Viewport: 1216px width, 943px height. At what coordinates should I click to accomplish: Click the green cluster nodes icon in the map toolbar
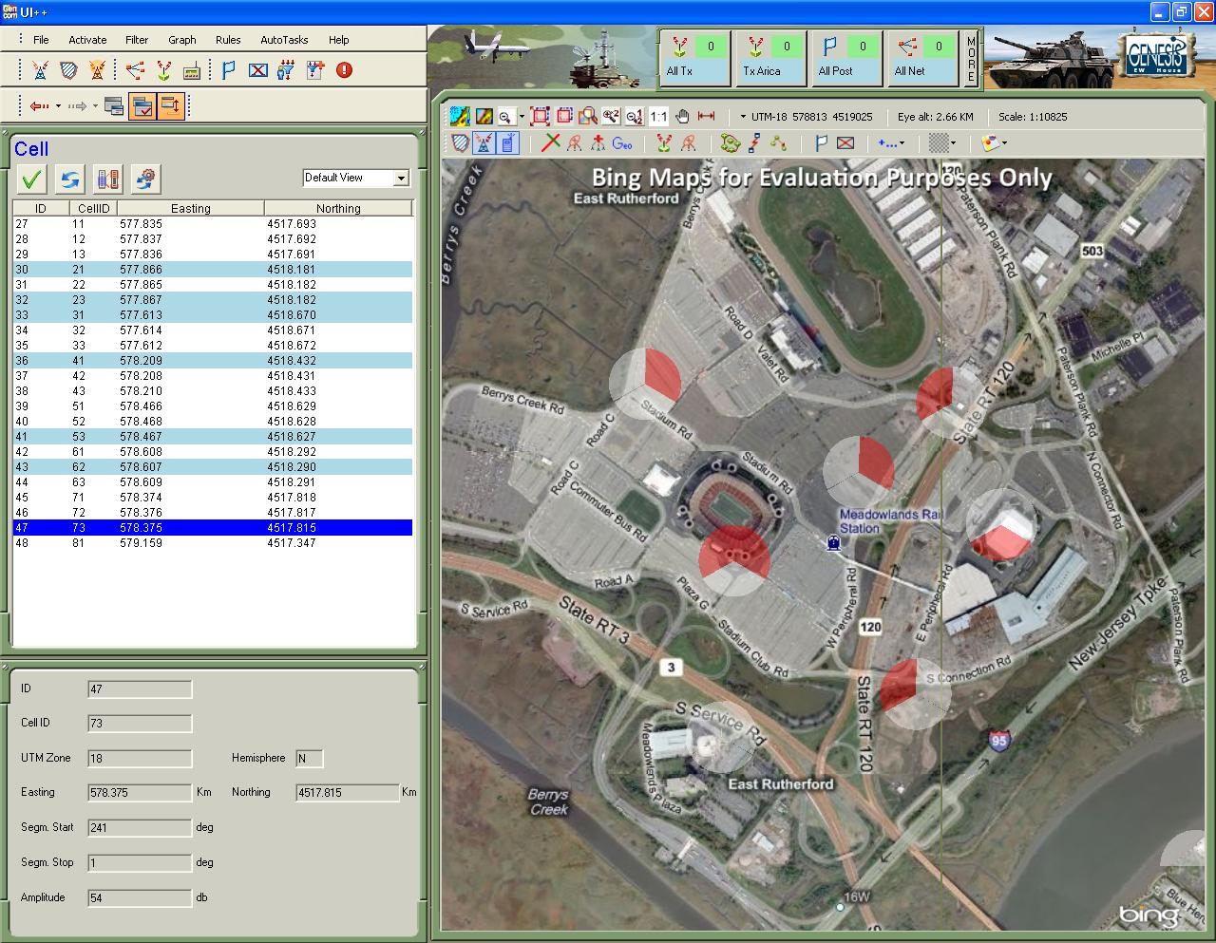pos(731,143)
